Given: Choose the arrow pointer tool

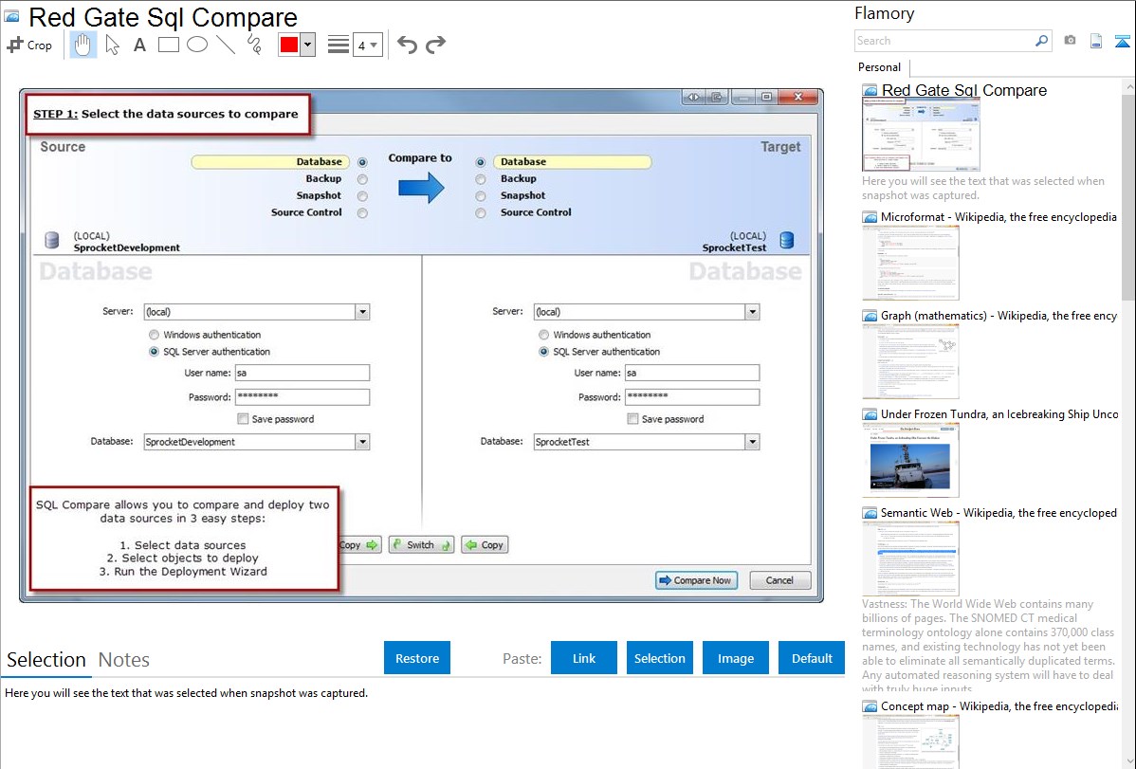Looking at the screenshot, I should [x=112, y=45].
